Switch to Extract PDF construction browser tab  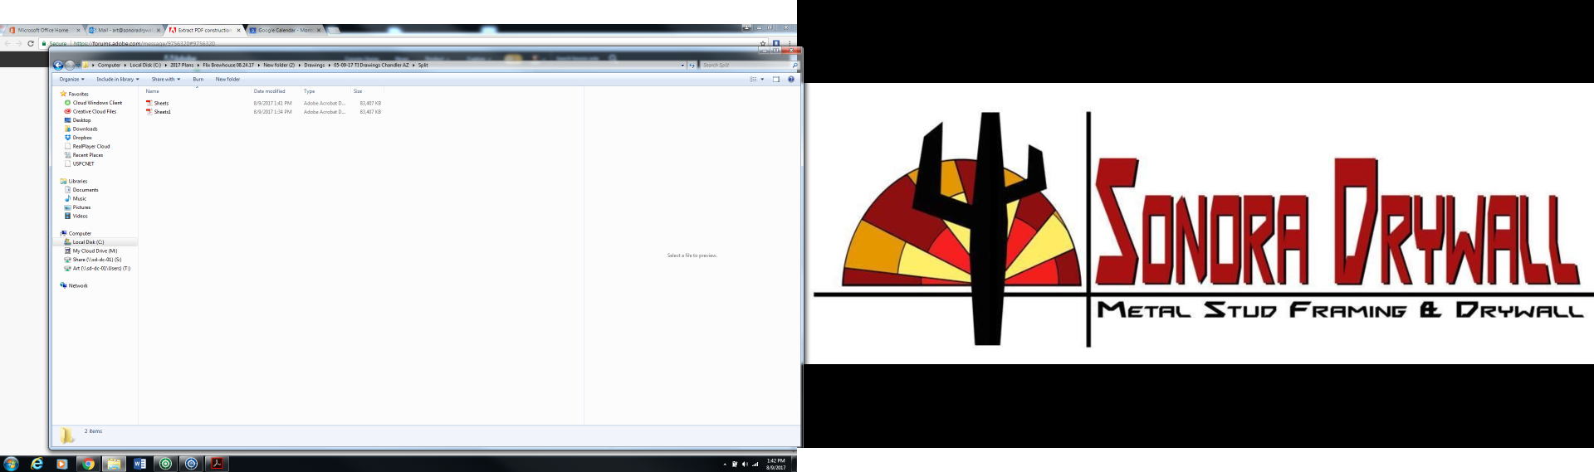[x=204, y=30]
